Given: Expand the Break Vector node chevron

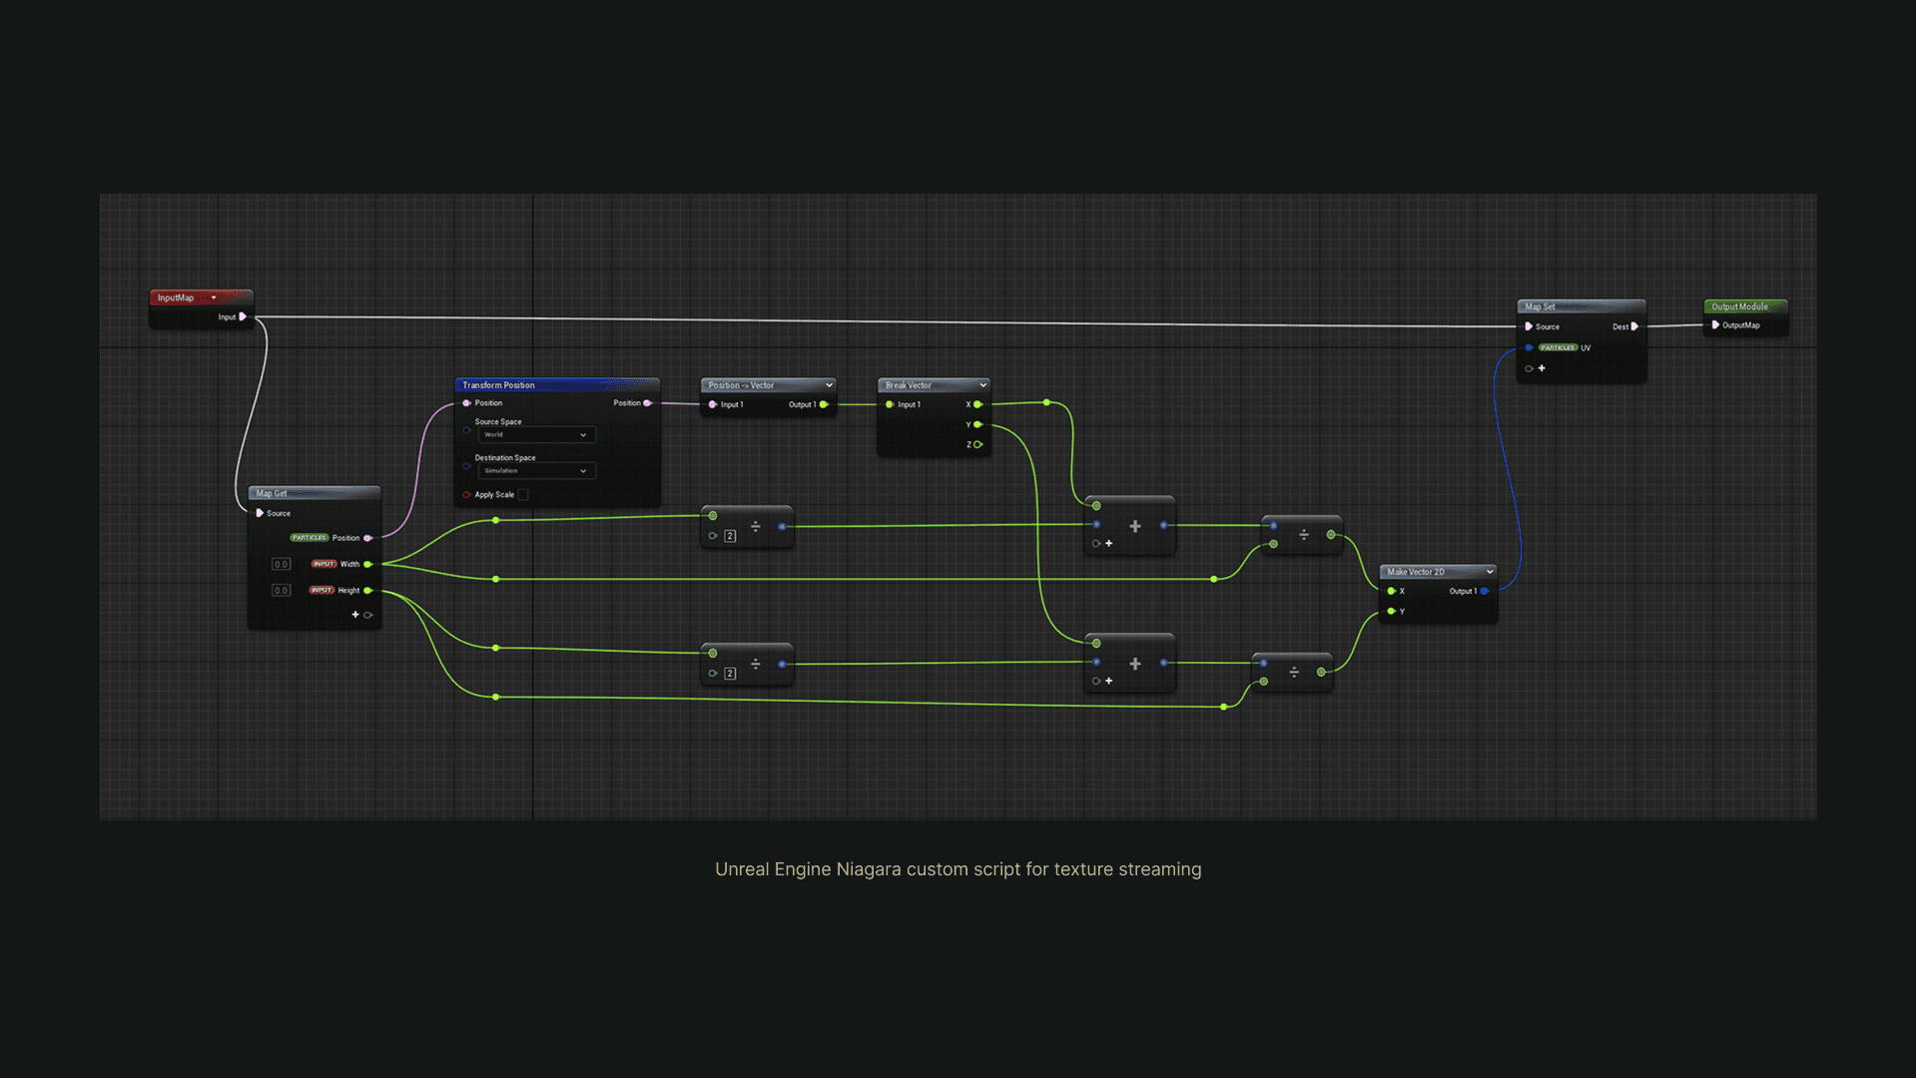Looking at the screenshot, I should (x=983, y=385).
